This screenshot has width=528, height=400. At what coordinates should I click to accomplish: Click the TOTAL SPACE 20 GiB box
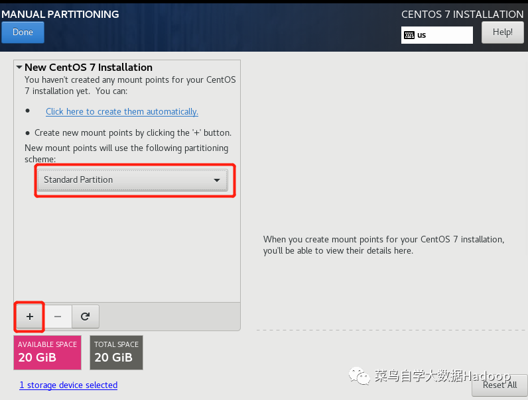(116, 352)
